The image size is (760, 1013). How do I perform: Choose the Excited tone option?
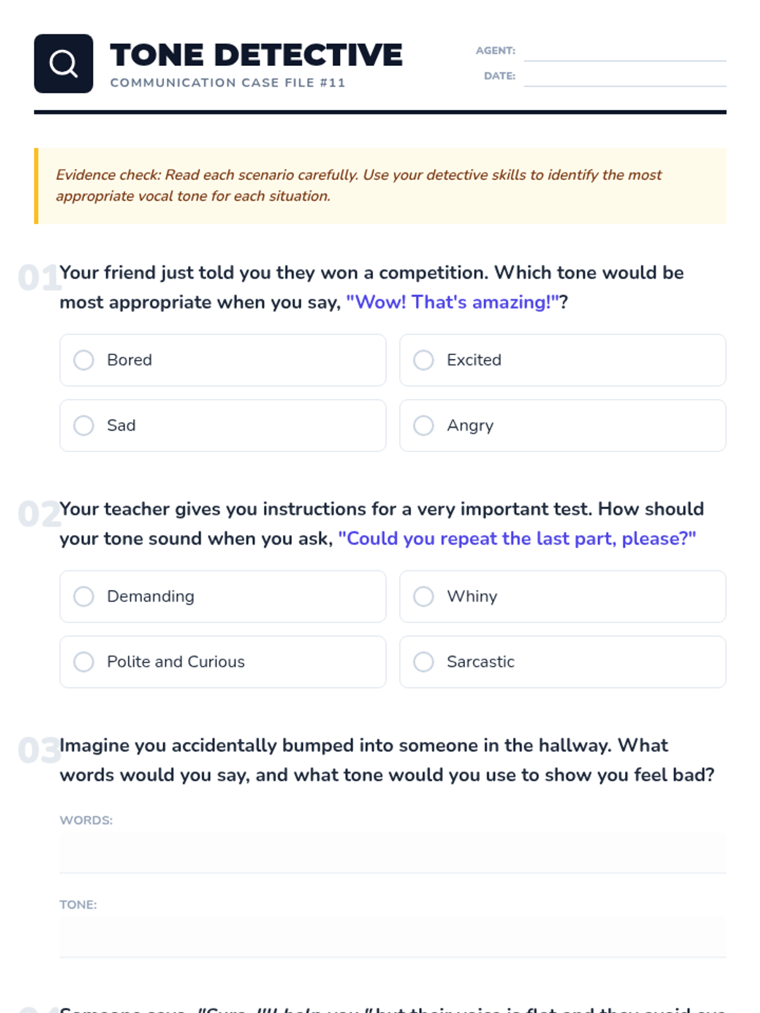click(424, 360)
